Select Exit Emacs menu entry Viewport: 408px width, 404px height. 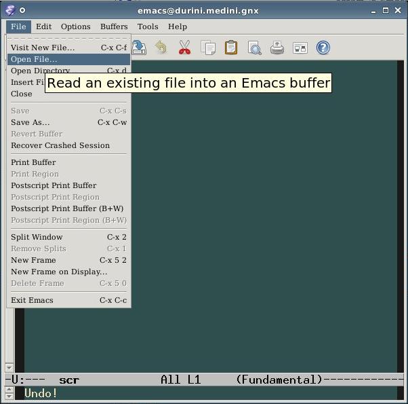tap(68, 300)
